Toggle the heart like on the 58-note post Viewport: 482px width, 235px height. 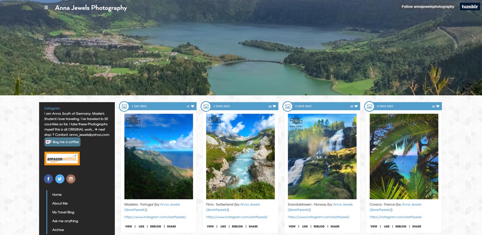coord(274,106)
